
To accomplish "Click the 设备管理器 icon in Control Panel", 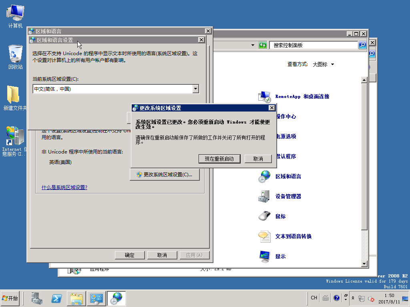I will pos(264,196).
